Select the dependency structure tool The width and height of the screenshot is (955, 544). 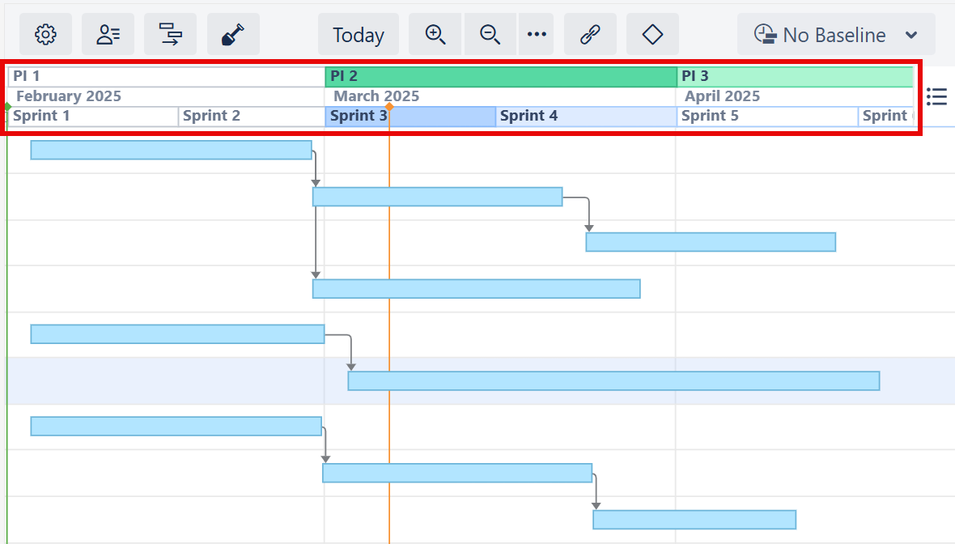coord(171,34)
